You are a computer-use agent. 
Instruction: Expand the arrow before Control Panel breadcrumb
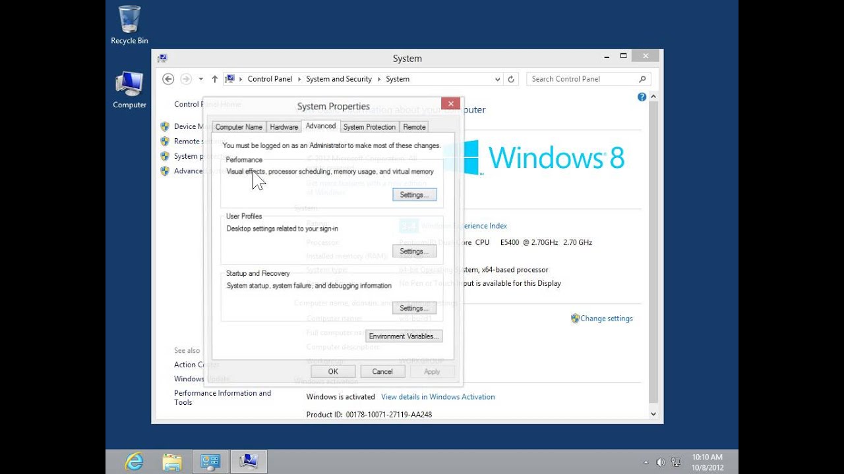tap(241, 79)
